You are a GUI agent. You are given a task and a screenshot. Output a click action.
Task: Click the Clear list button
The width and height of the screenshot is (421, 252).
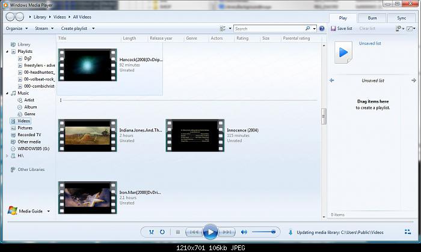367,28
